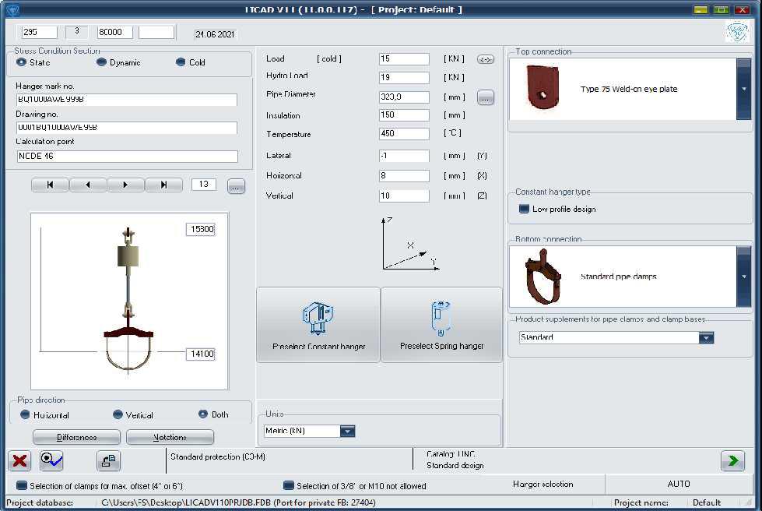Click the standard pipe clamp thumbnail

pyautogui.click(x=543, y=277)
